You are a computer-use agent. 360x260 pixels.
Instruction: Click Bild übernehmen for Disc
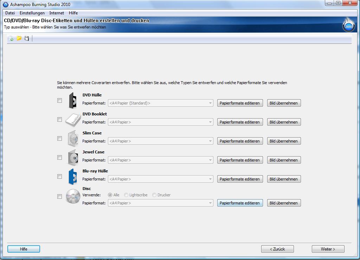(x=284, y=203)
